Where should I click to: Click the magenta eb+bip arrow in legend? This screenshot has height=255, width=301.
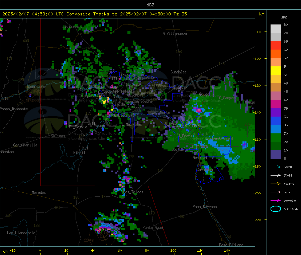(x=276, y=201)
